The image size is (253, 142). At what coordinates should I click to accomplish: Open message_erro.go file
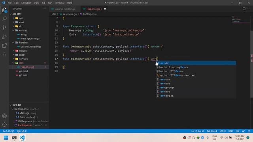pos(30,39)
